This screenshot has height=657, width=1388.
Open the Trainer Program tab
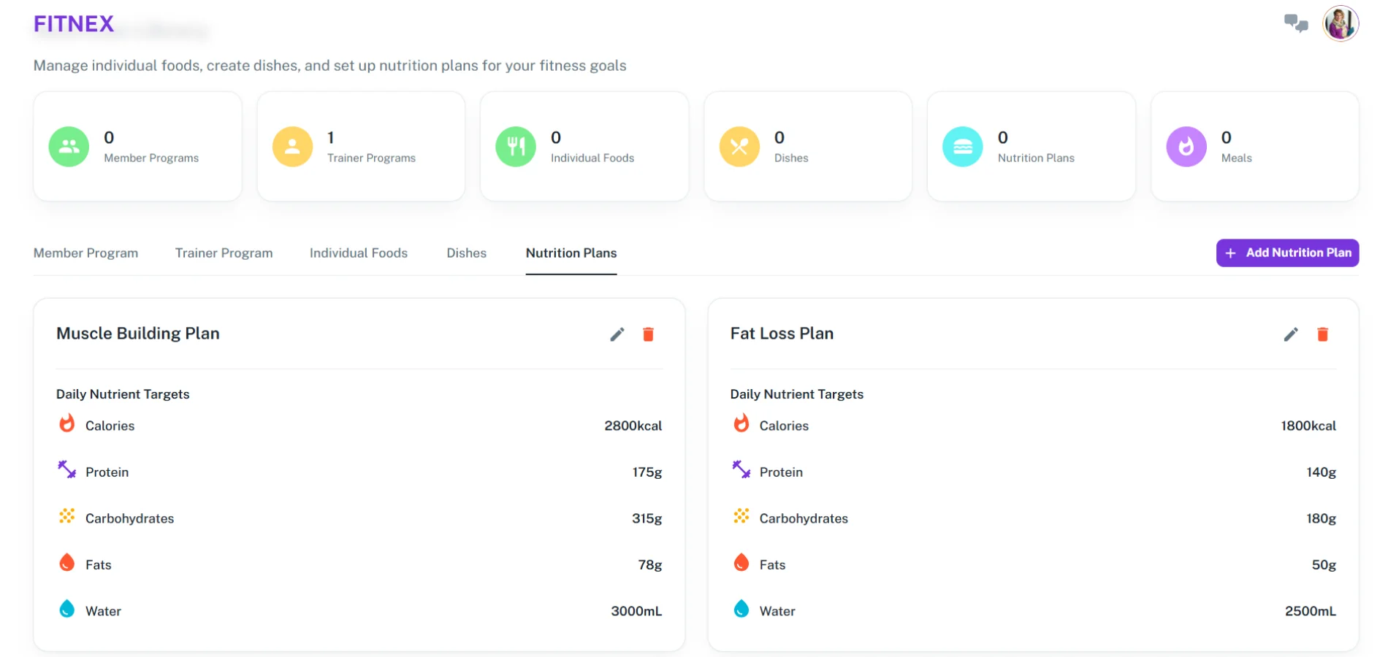click(x=224, y=253)
